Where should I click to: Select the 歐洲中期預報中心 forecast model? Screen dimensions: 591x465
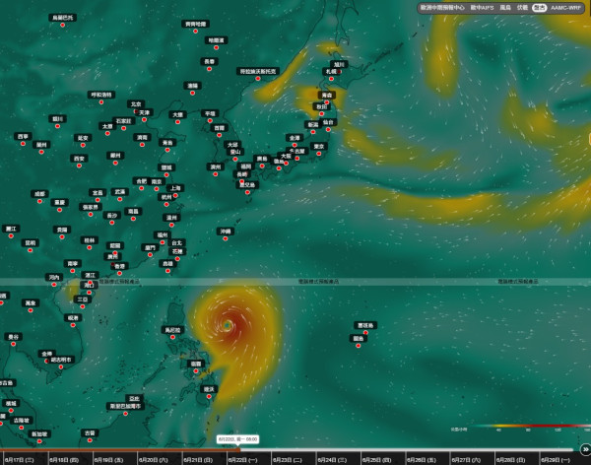(442, 8)
